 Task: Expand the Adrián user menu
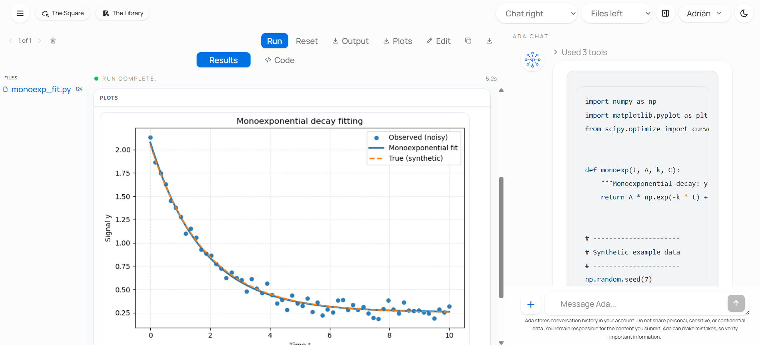click(x=704, y=14)
